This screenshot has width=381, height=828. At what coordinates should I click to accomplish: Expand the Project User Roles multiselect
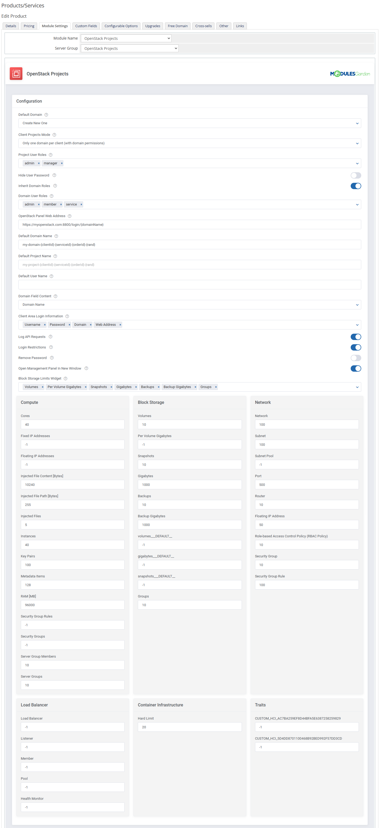pos(357,163)
